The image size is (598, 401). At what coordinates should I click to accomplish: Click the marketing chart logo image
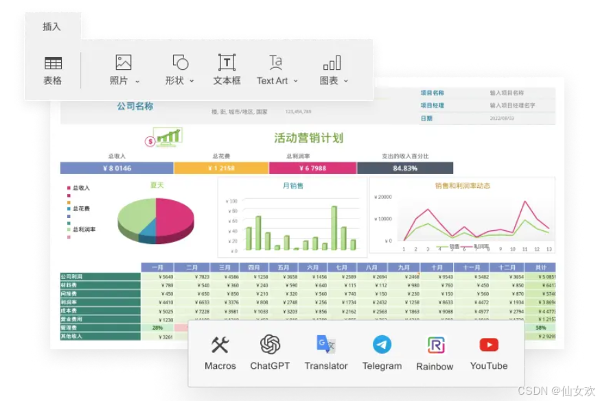[164, 138]
